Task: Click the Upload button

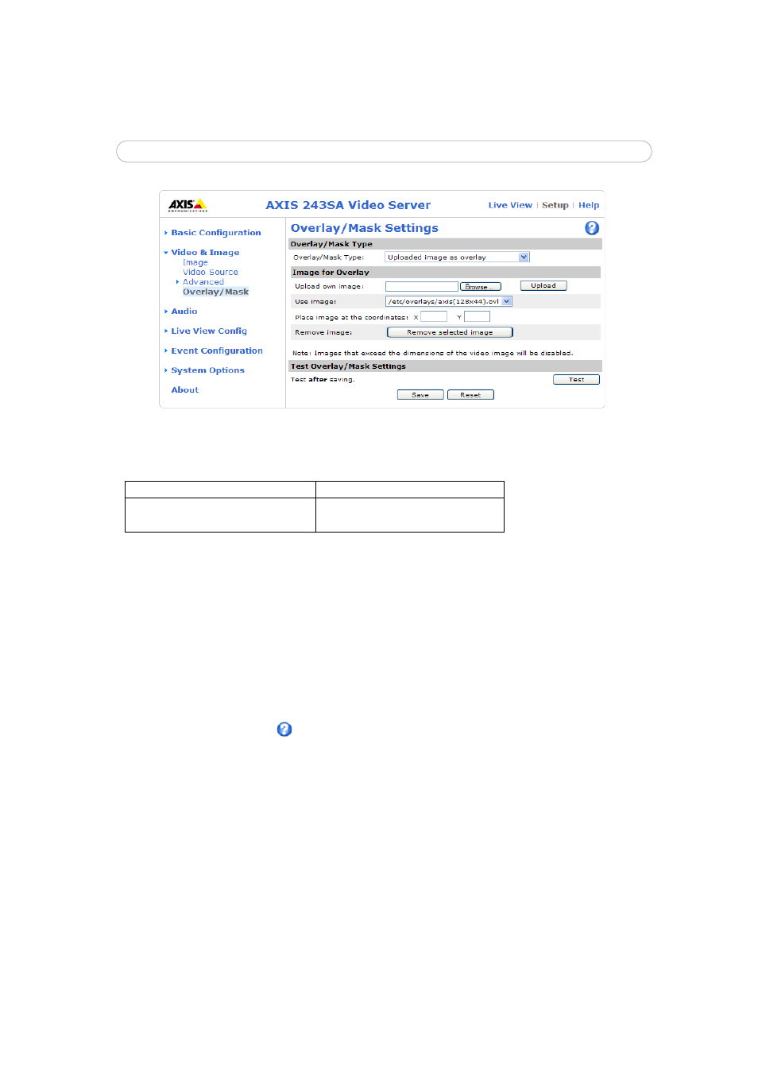Action: [x=543, y=285]
